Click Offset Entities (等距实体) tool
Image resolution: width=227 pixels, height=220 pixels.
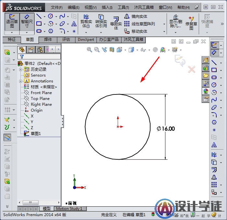point(116,23)
